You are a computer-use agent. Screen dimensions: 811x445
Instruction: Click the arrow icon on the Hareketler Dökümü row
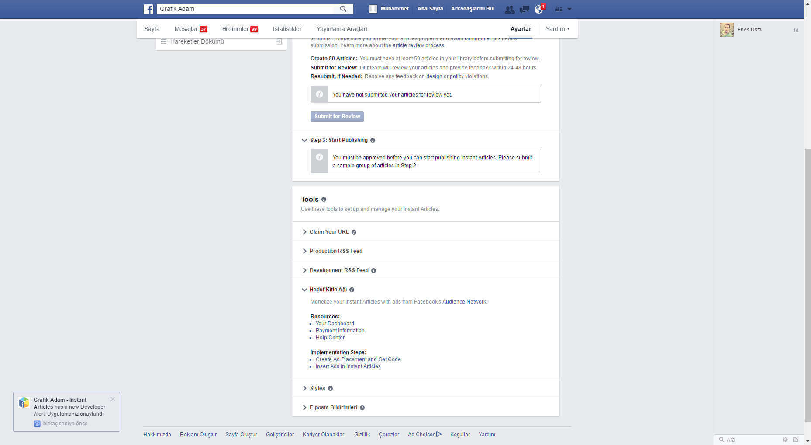pyautogui.click(x=279, y=42)
